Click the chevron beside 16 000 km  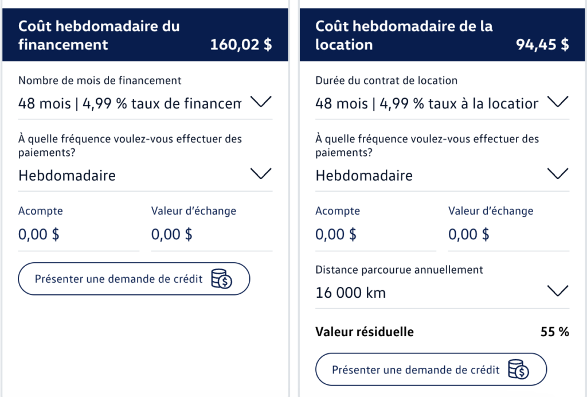(x=558, y=291)
